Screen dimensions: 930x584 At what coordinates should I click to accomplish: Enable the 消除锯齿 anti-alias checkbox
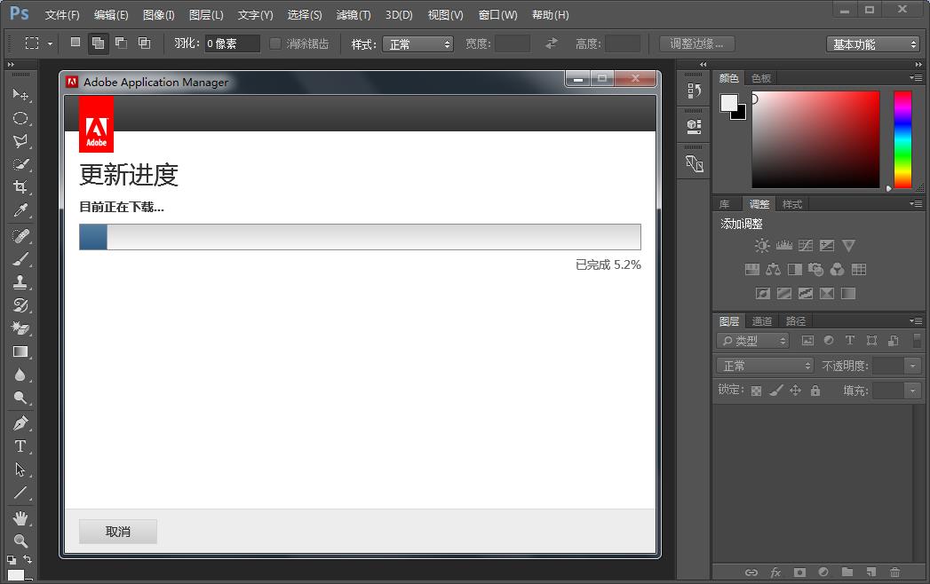coord(275,43)
